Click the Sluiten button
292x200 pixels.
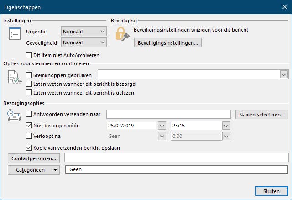pyautogui.click(x=271, y=191)
